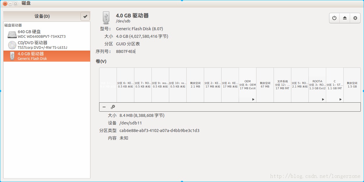Click the 4.0 GB 驱动器 title heading

tap(132, 16)
